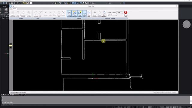Click the redo arrow in top toolbar
Viewport: 192px width, 108px height.
coord(20,3)
